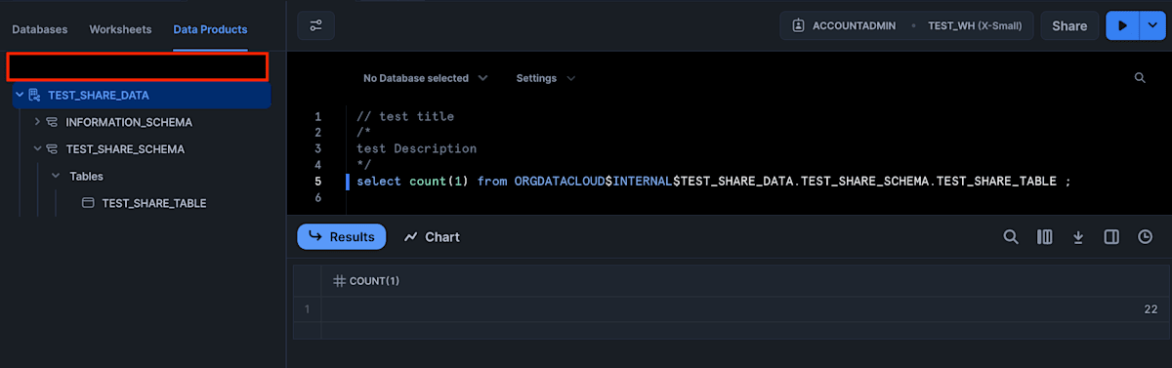1172x368 pixels.
Task: Toggle the results side panel icon
Action: (x=1111, y=237)
